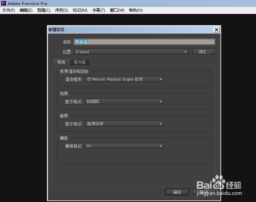Open the 序列(S) menu

click(62, 10)
